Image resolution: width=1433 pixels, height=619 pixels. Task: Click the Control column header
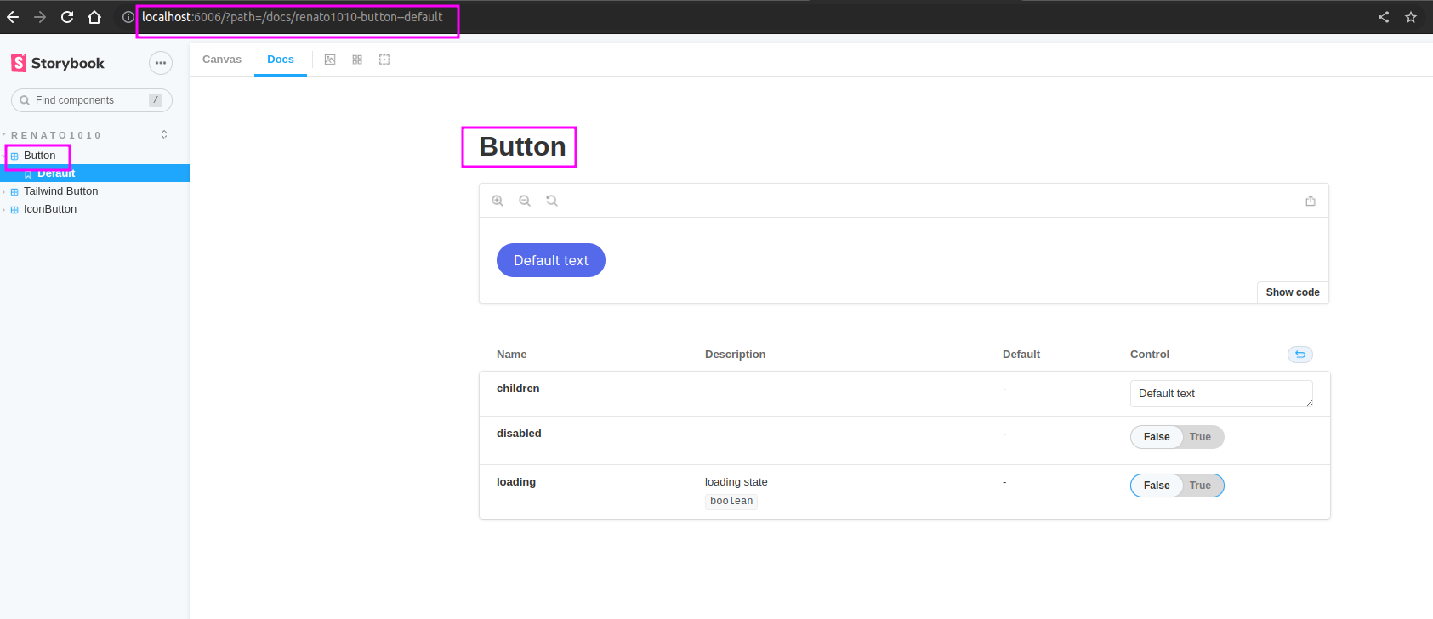(x=1150, y=355)
